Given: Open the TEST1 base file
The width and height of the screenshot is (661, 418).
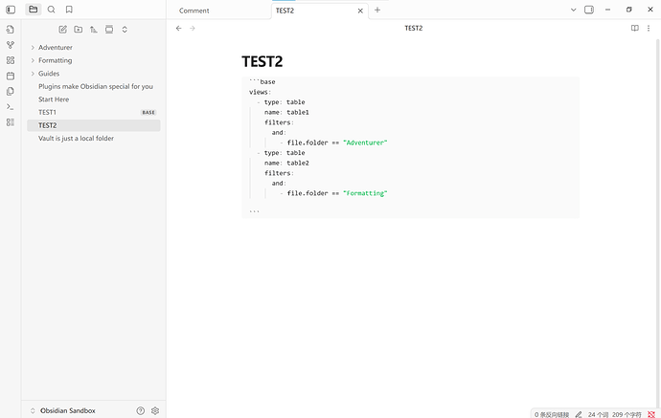Looking at the screenshot, I should (48, 112).
